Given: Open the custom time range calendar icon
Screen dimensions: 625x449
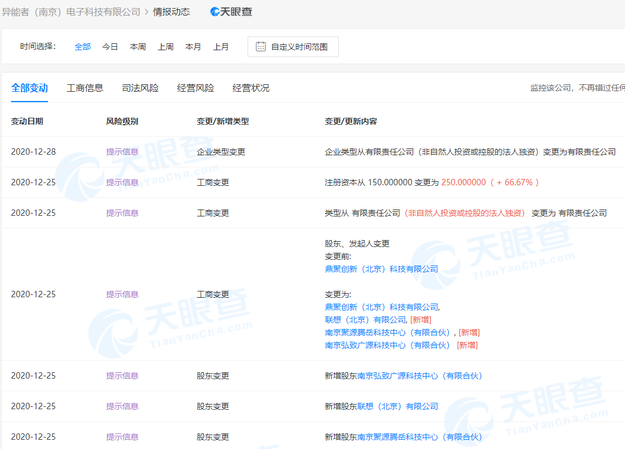Looking at the screenshot, I should point(261,47).
